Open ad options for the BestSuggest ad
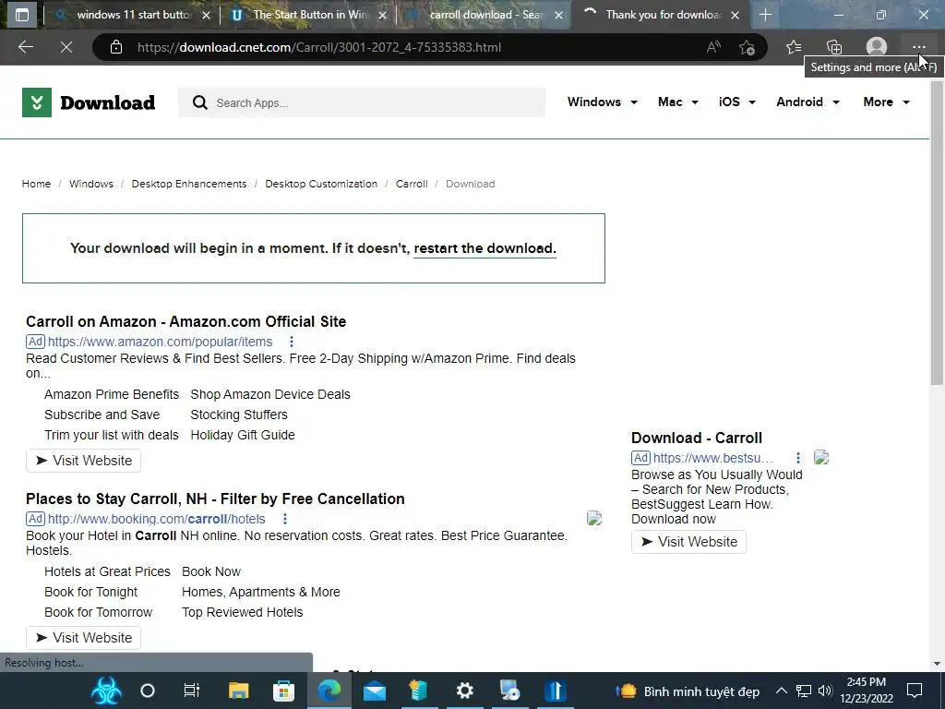Viewport: 945px width, 709px height. click(797, 458)
